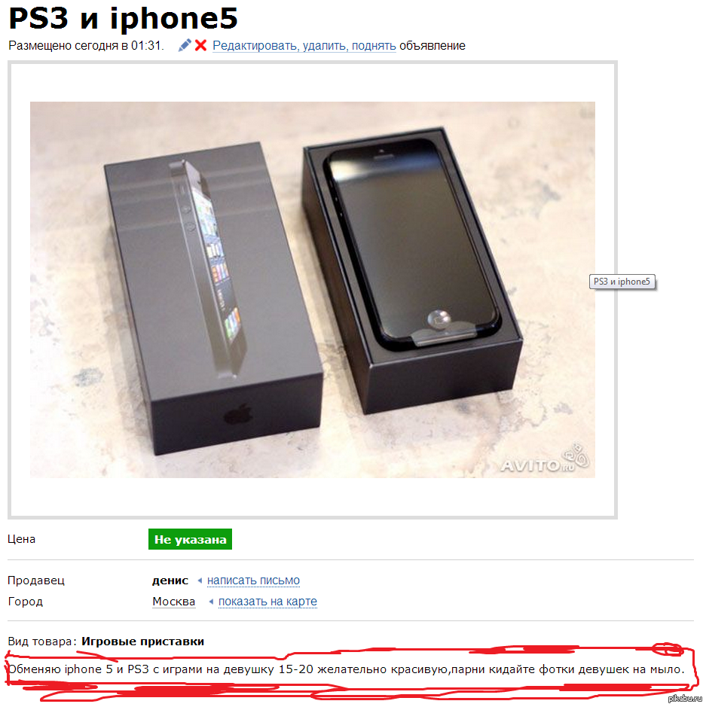
Task: Click the 'PS3 и iphone5' tooltip
Action: (622, 282)
